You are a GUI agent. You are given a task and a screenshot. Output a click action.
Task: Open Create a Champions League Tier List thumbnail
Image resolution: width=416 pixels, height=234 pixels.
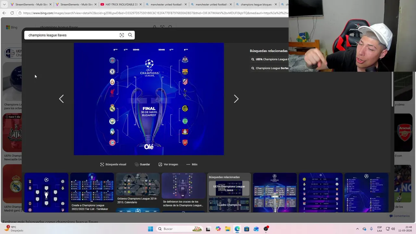(92, 193)
